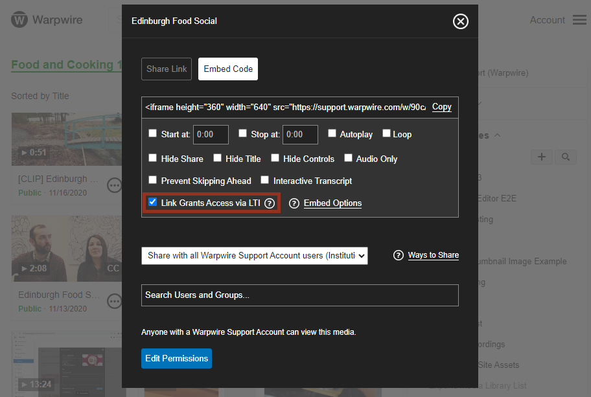
Task: Click the Edinburgh Food S... video title
Action: [58, 295]
